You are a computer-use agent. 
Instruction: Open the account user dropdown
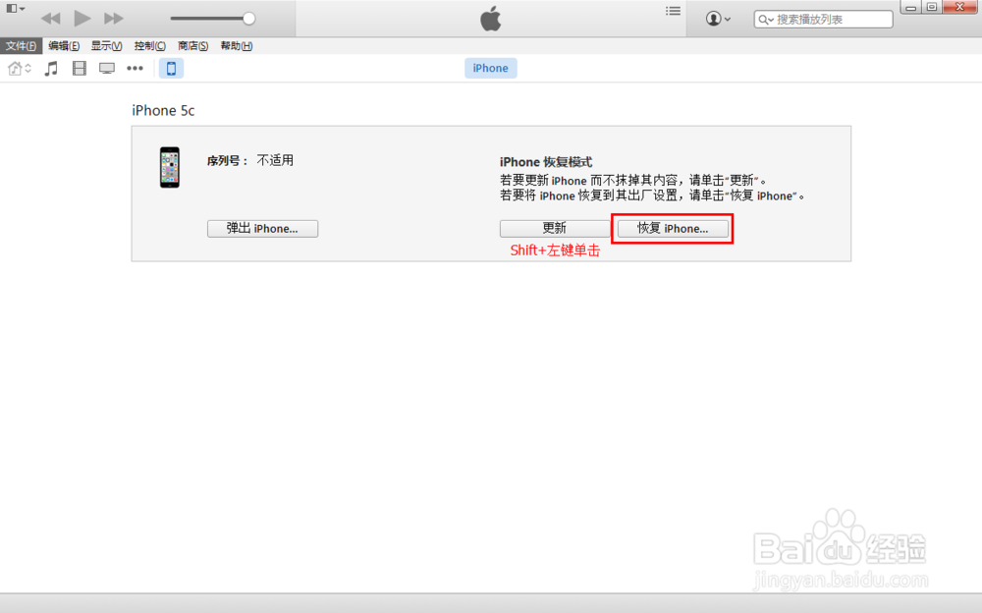pos(718,19)
